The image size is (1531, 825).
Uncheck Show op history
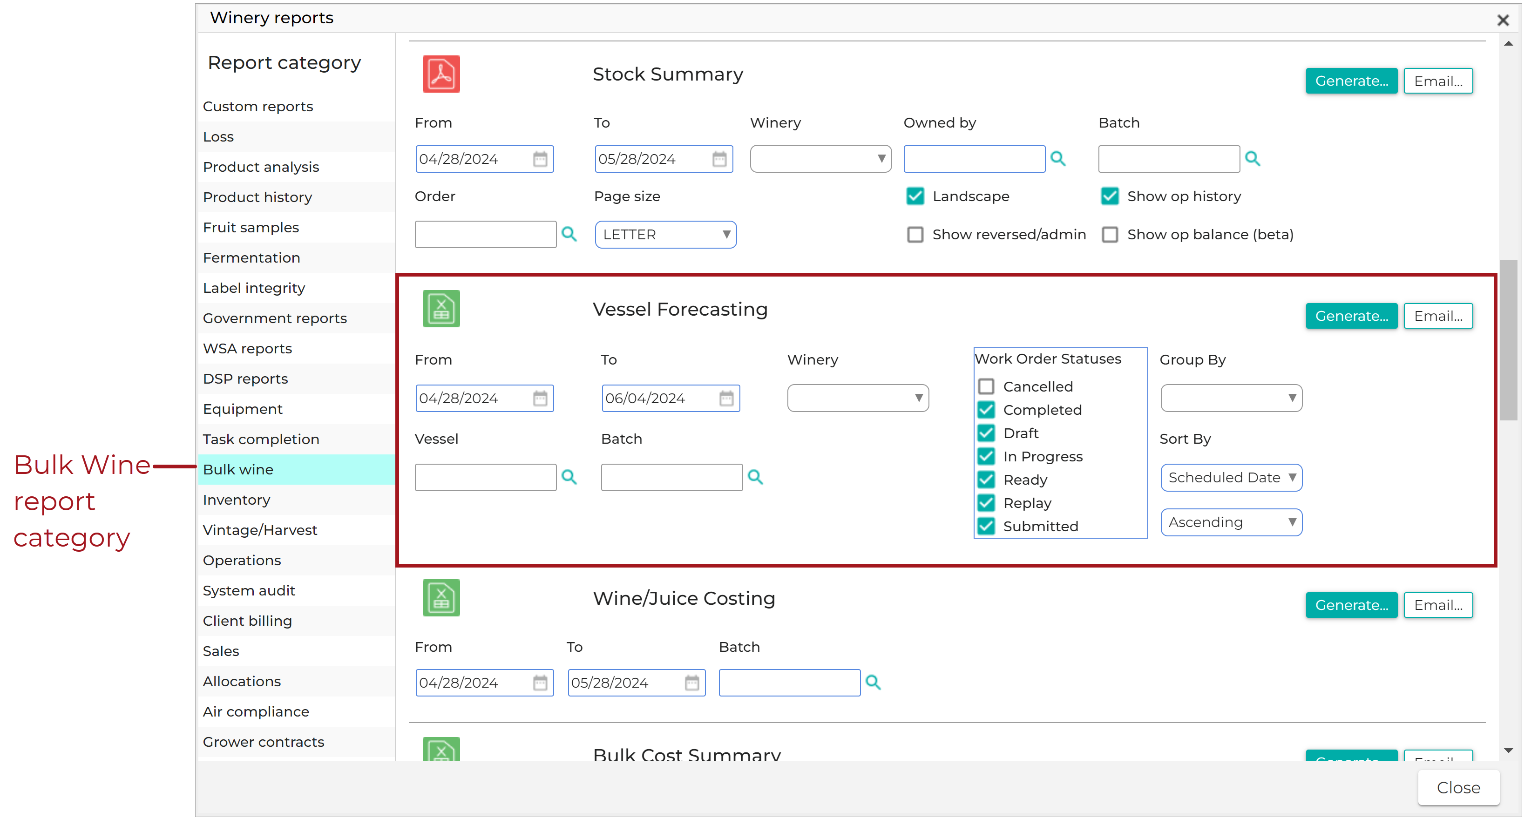(x=1110, y=196)
